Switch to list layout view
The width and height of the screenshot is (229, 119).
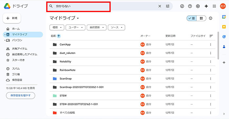point(192,18)
